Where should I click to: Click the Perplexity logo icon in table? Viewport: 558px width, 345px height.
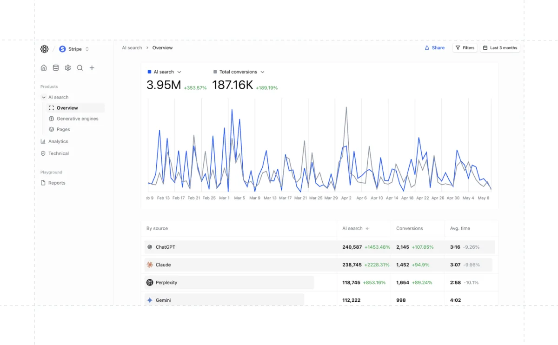pyautogui.click(x=150, y=283)
